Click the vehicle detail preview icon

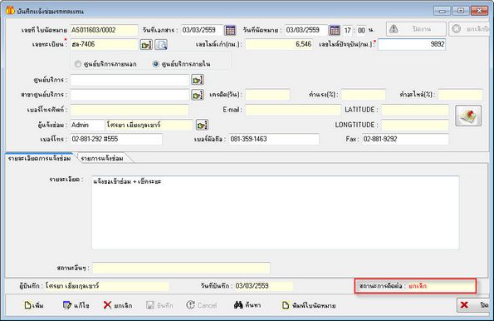(161, 45)
